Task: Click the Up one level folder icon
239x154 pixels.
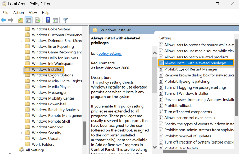Action: [20, 20]
